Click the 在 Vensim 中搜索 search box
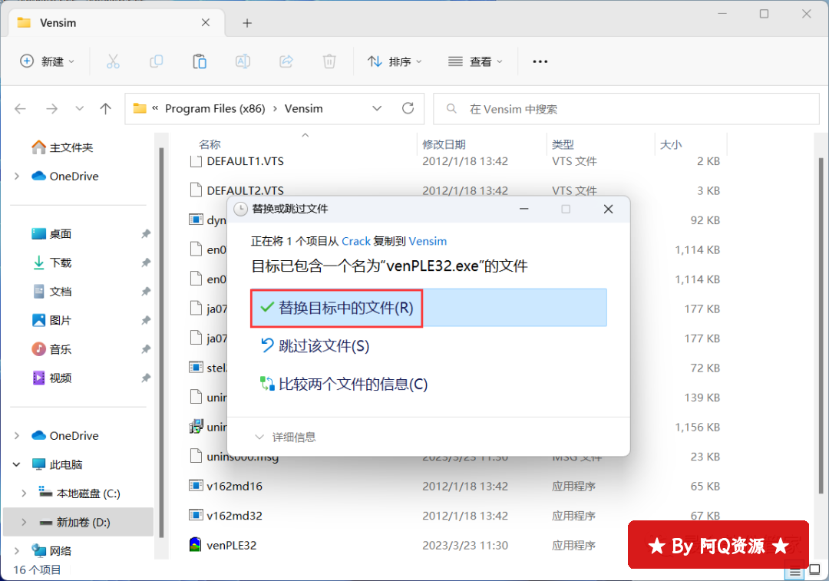 click(x=626, y=109)
